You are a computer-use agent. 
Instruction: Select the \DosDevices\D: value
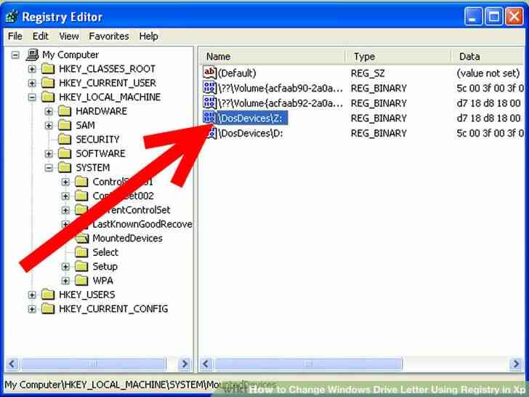[x=251, y=133]
